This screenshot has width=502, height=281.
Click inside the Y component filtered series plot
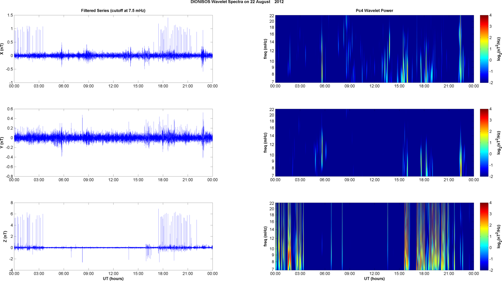[113, 143]
